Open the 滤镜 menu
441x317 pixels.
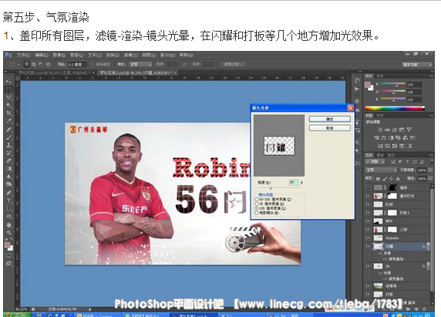click(x=131, y=55)
